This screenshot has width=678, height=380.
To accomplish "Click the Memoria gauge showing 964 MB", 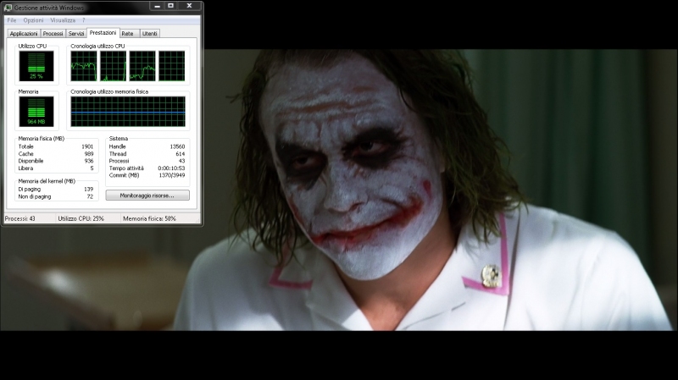I will click(x=36, y=111).
